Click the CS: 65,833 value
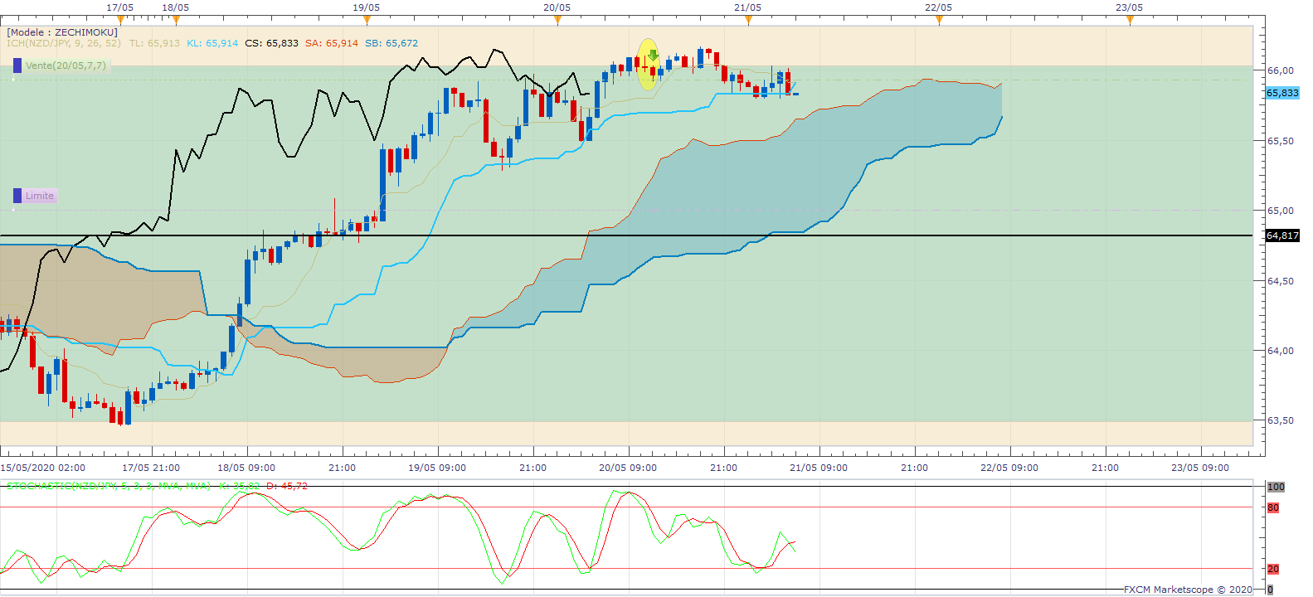This screenshot has width=1313, height=597. click(272, 43)
